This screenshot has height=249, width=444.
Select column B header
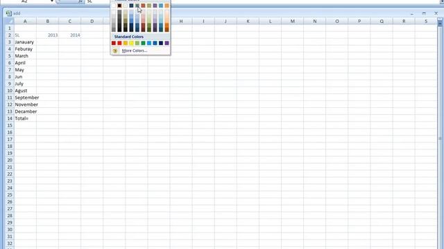tap(48, 21)
